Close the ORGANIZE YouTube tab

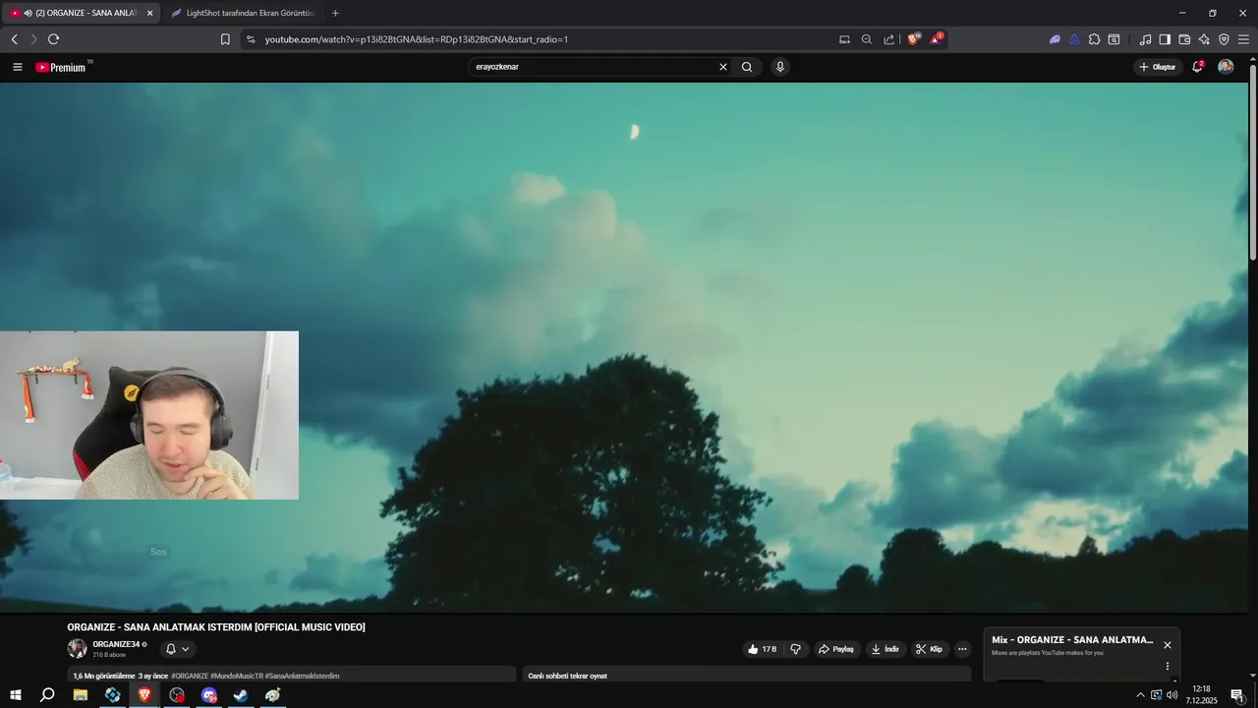pos(149,13)
